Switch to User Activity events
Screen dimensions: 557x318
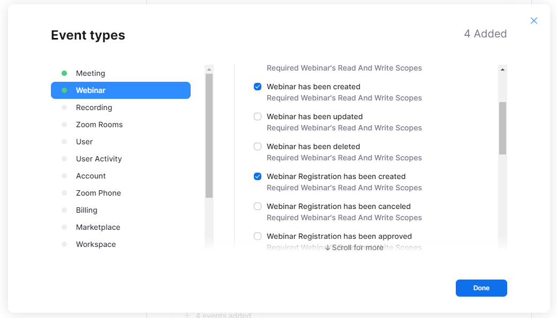tap(99, 159)
